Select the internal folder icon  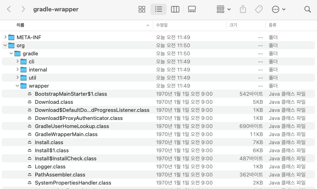point(24,69)
